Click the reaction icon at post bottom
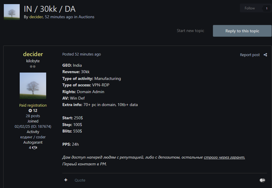 [262, 180]
